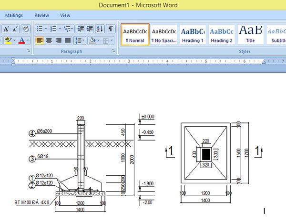Viewport: 286px width, 221px height.
Task: Click the Increase Indent icon
Action: click(x=89, y=29)
